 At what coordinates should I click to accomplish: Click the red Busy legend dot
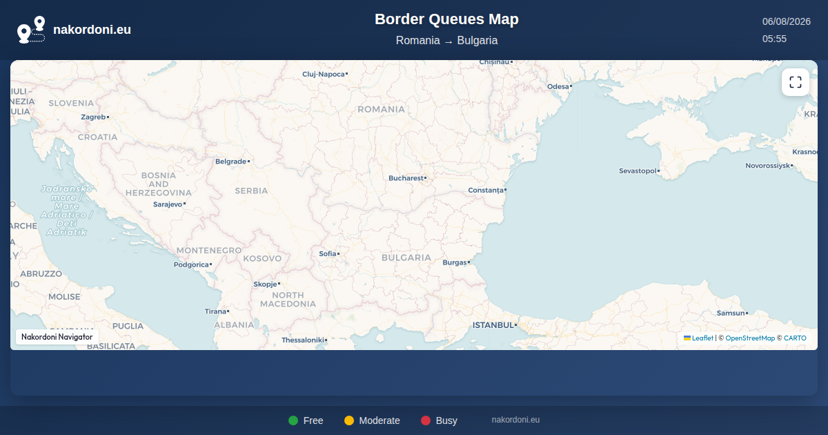click(x=426, y=420)
